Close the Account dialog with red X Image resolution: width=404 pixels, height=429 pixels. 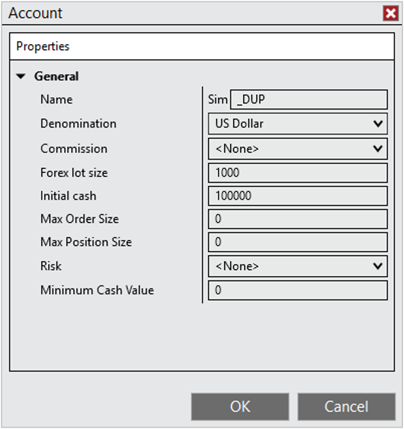click(390, 13)
